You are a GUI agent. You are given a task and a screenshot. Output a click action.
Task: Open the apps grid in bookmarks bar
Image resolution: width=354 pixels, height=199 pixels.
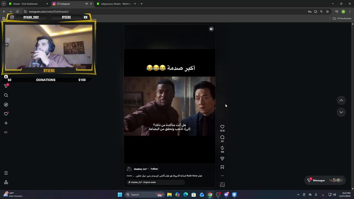click(x=4, y=19)
